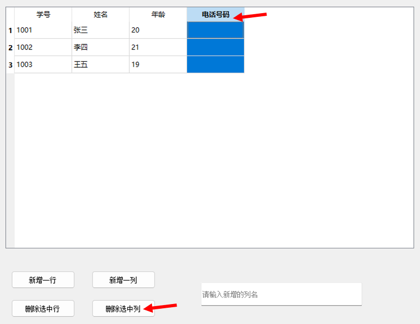The width and height of the screenshot is (420, 324).
Task: Select the 姓名 column header
Action: point(100,15)
